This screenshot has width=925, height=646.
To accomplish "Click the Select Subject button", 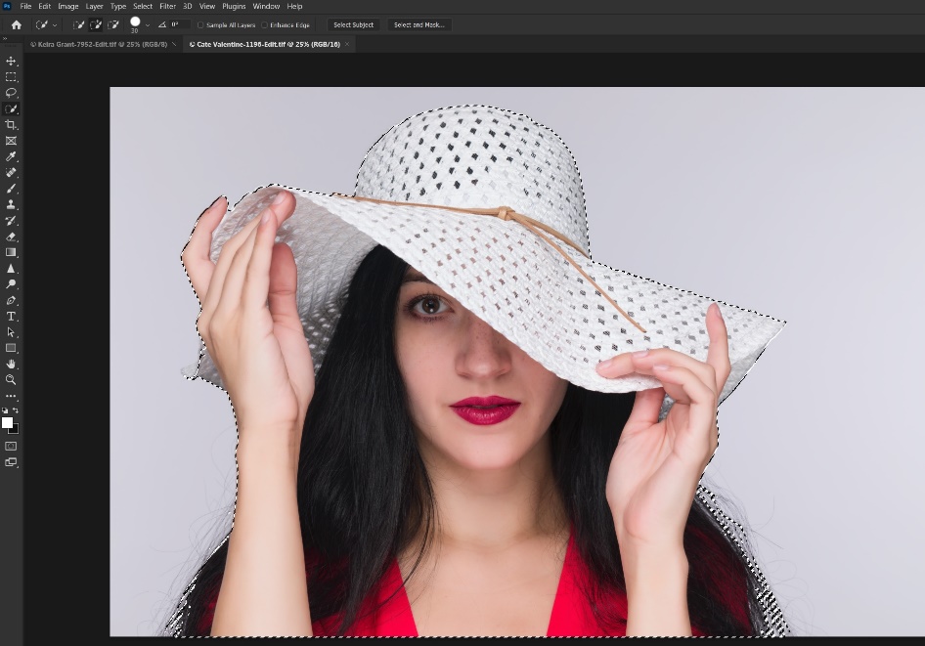I will point(353,24).
